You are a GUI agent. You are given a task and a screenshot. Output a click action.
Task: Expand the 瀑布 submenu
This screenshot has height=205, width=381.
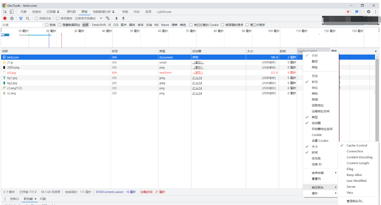point(321,193)
